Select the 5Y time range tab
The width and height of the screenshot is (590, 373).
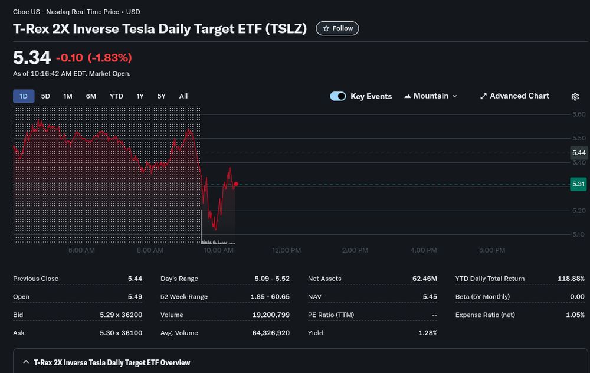point(162,96)
